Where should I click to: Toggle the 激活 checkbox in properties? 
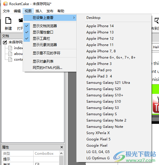37,164
